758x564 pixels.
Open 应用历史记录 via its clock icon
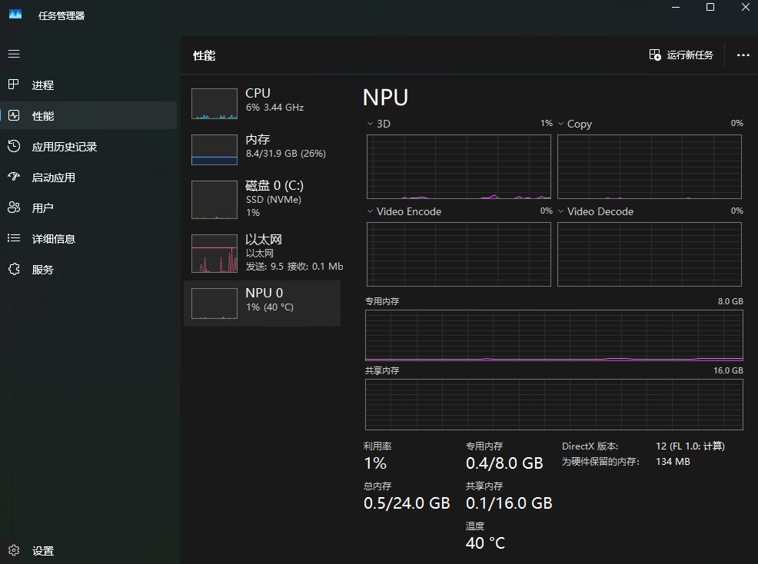pos(13,146)
